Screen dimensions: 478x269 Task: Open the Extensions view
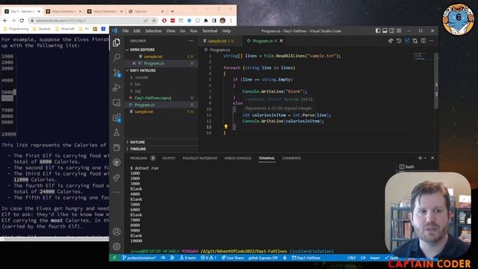tap(117, 117)
